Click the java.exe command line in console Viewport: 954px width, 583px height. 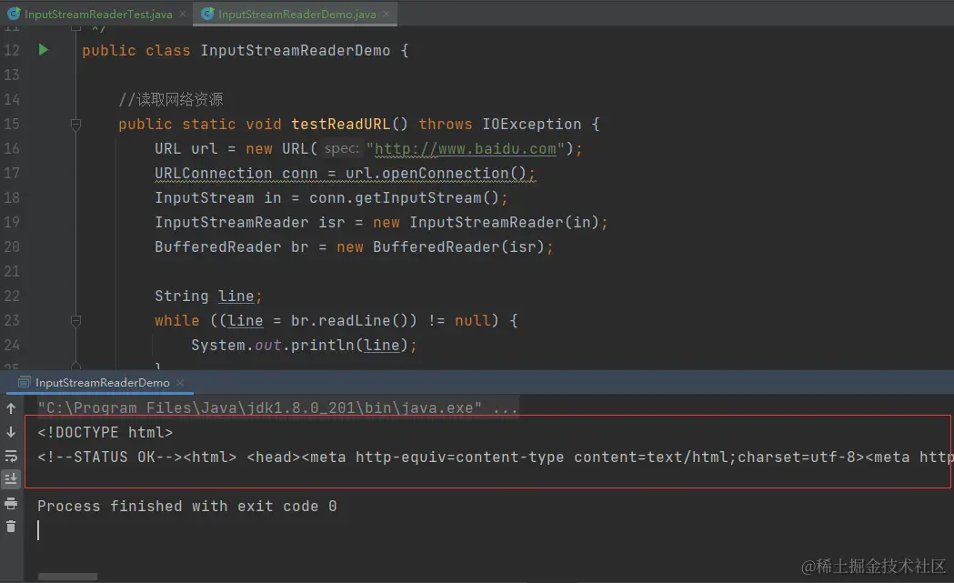(277, 407)
